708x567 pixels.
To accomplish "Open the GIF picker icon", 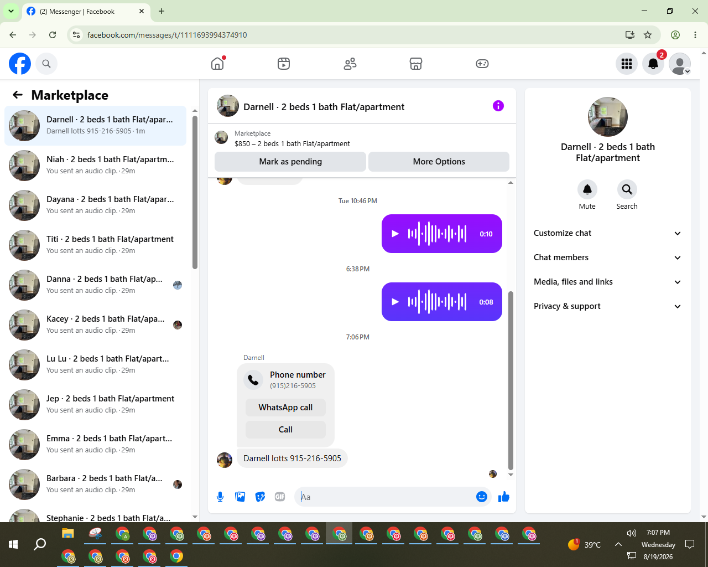I will click(x=280, y=497).
